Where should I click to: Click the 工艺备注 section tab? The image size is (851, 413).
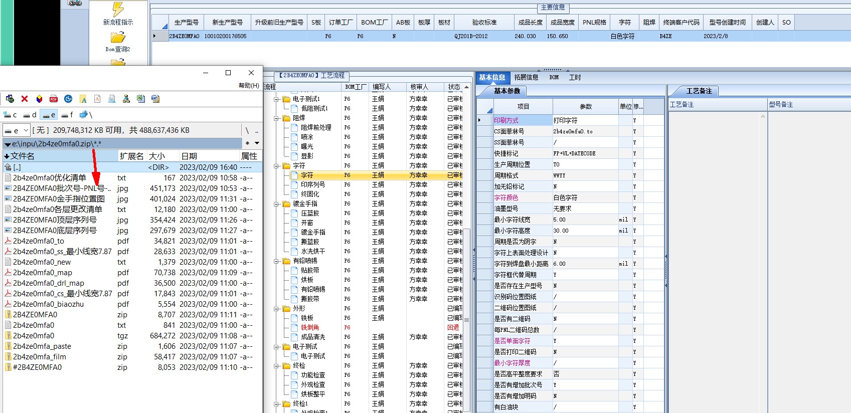(699, 91)
